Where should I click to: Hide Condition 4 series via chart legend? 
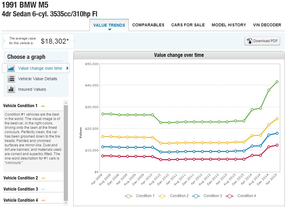pyautogui.click(x=246, y=196)
